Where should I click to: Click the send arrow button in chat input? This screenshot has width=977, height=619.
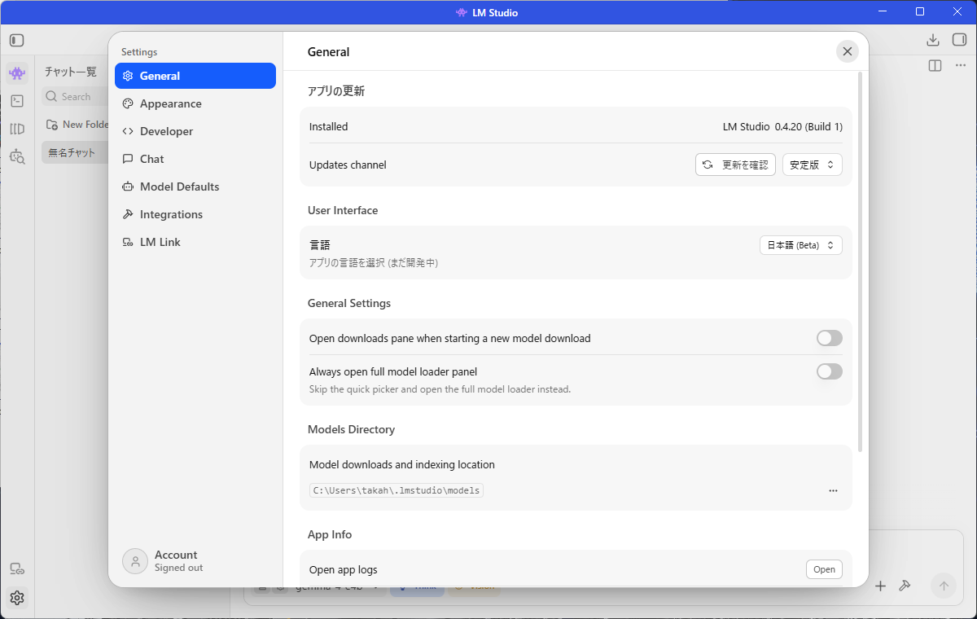944,586
